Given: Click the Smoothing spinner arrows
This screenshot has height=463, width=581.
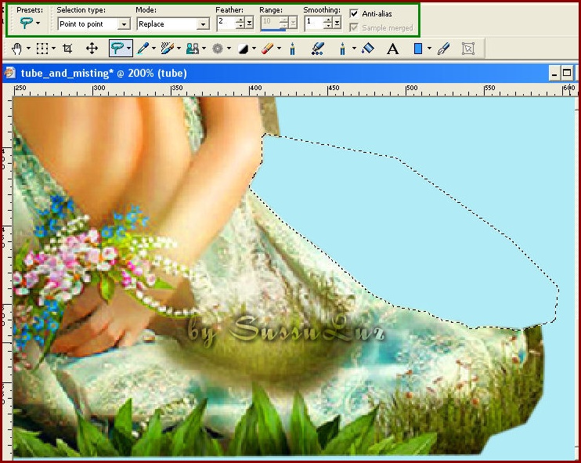Looking at the screenshot, I should tap(328, 24).
